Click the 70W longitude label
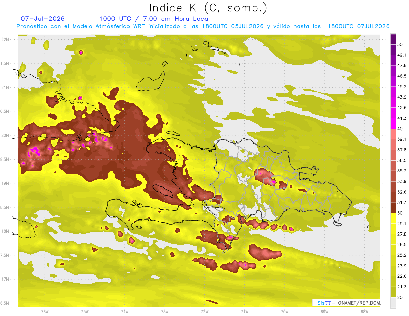The width and height of the screenshot is (409, 316). coord(285,311)
